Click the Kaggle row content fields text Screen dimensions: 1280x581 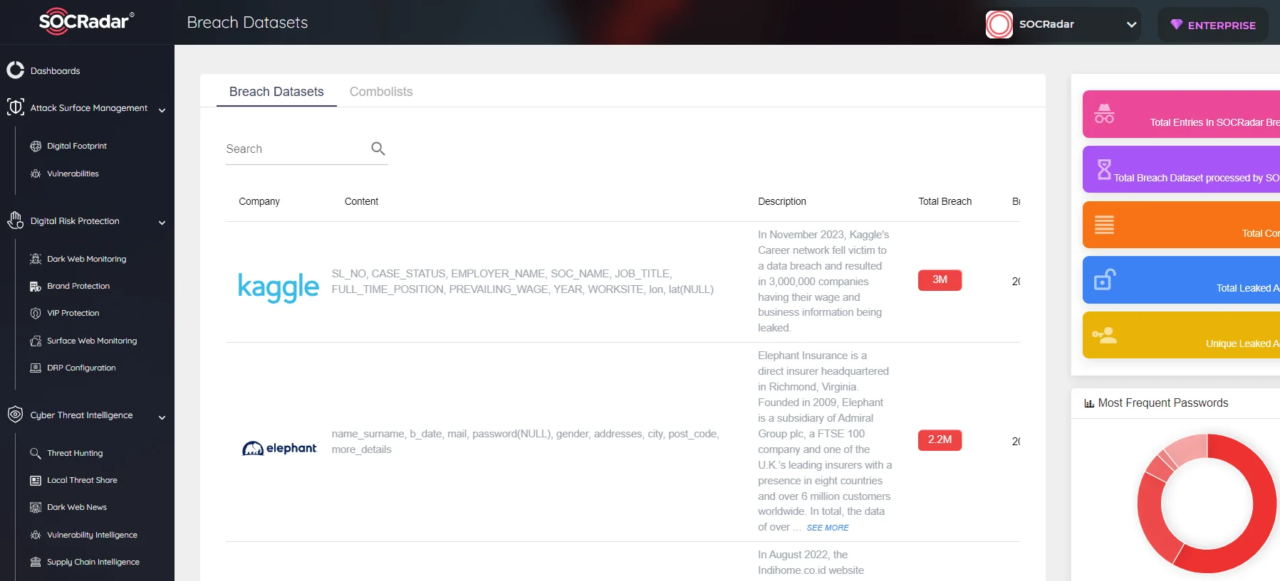523,282
